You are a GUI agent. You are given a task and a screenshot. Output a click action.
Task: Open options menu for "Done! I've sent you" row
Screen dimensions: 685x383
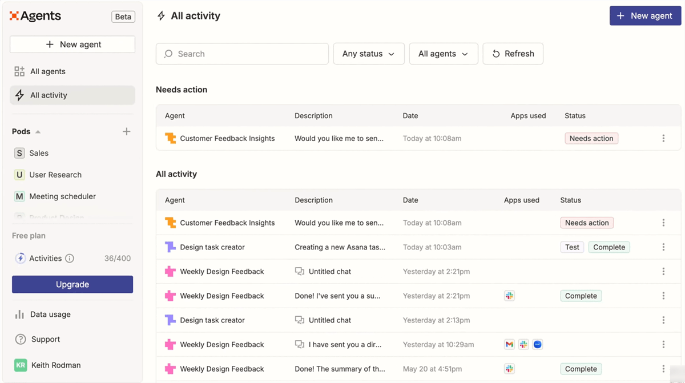pyautogui.click(x=663, y=296)
